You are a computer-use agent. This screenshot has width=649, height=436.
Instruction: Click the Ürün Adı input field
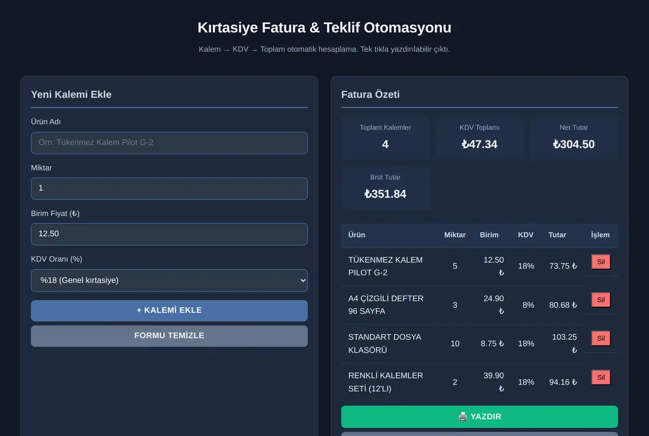coord(169,143)
